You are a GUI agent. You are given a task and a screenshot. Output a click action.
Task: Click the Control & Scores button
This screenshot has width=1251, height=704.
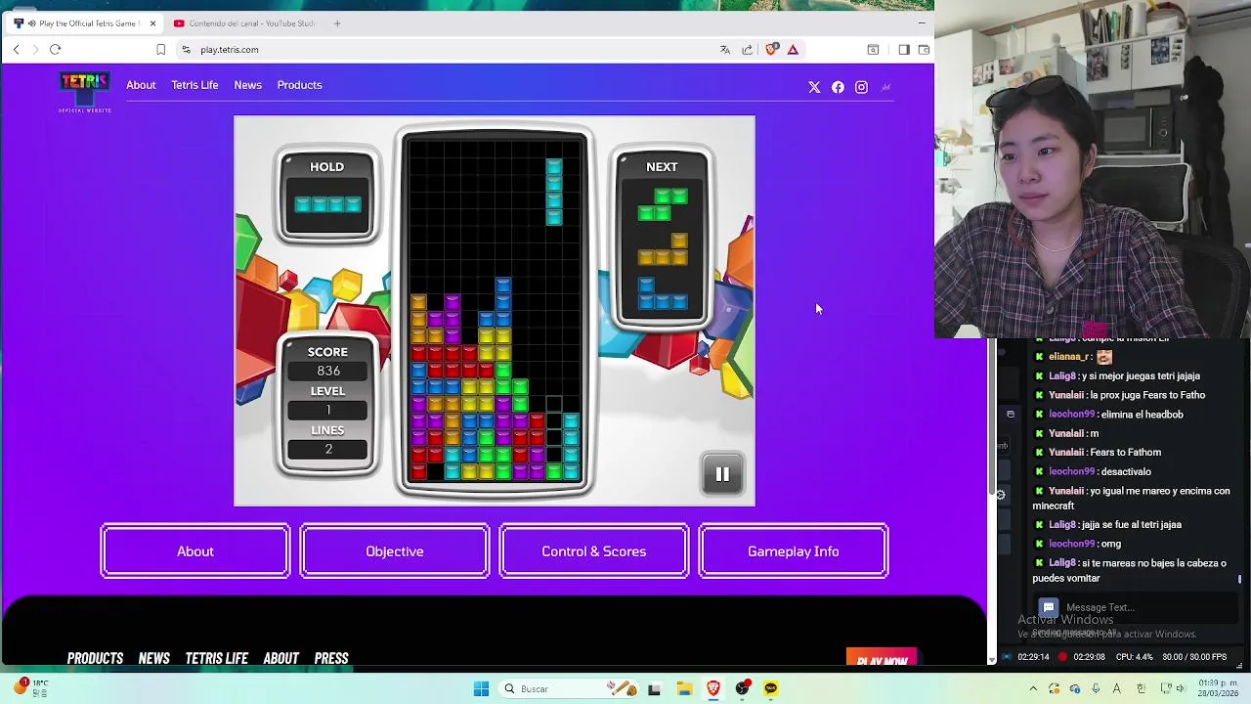click(x=594, y=551)
